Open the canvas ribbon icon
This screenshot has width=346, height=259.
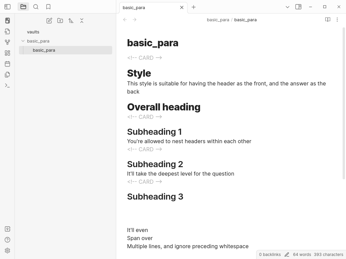(7, 53)
